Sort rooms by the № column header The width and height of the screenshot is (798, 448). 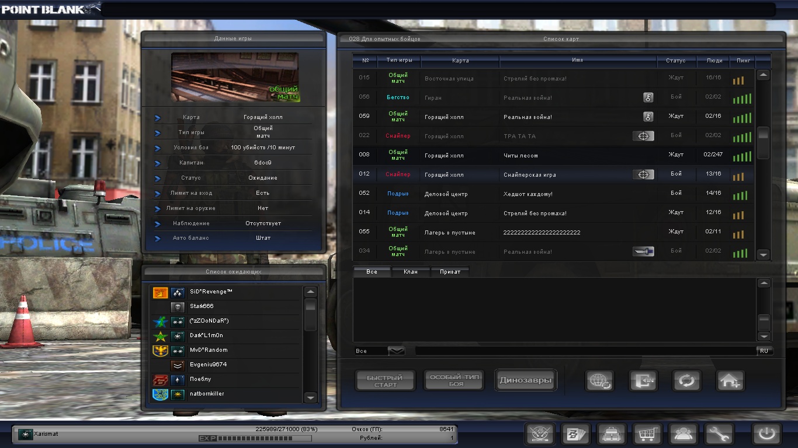[366, 61]
